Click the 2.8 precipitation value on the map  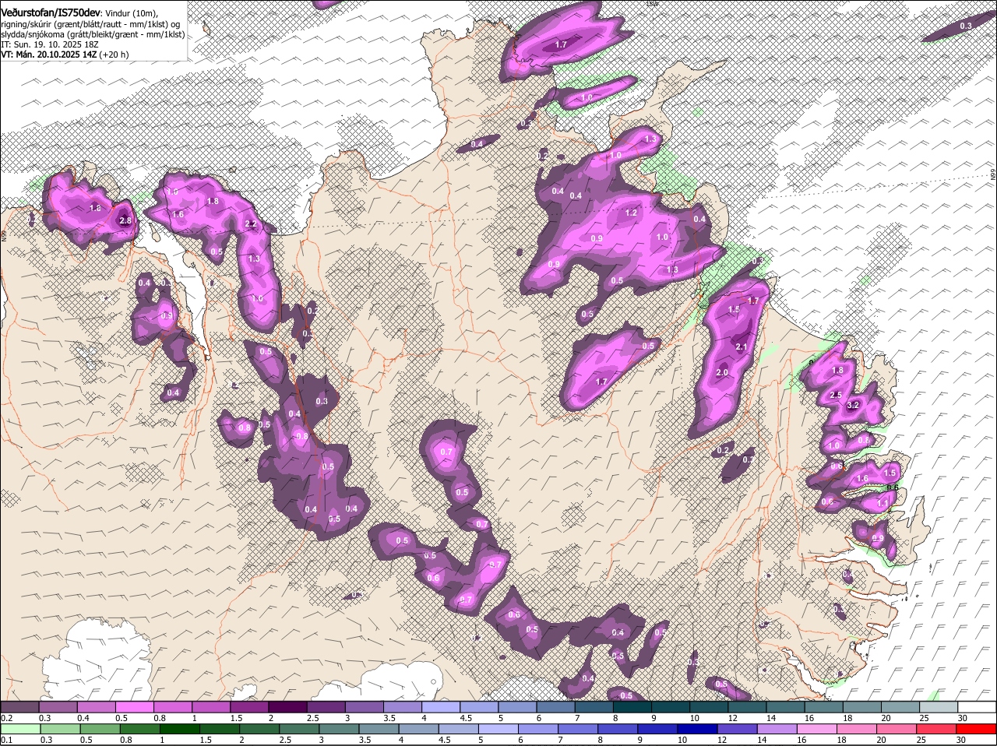[x=126, y=221]
